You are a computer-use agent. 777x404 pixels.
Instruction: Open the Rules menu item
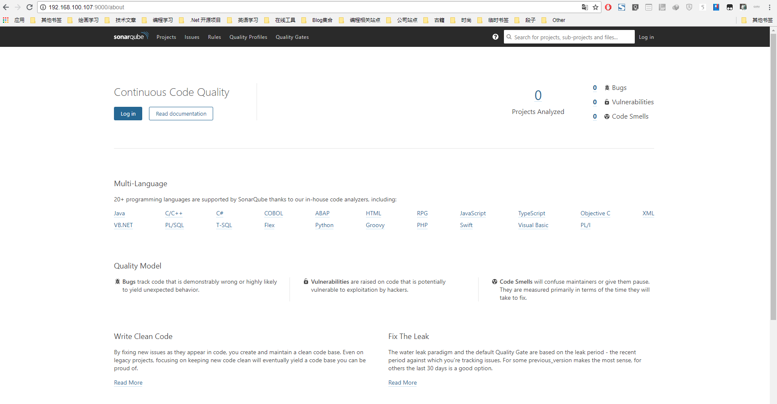[x=214, y=37]
